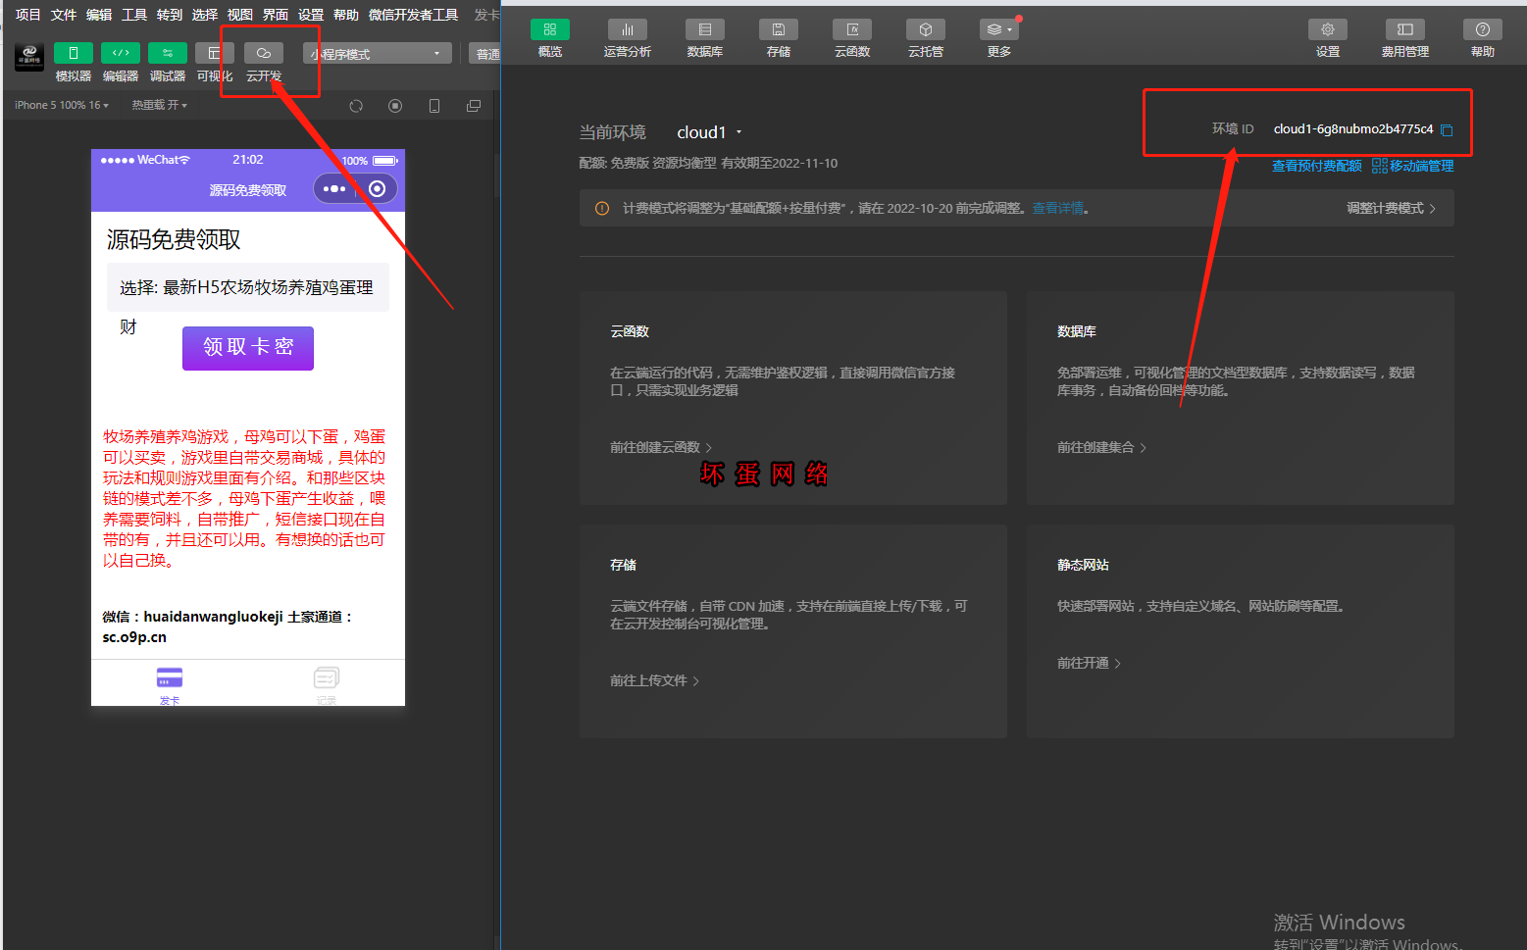Click the detach simulator window icon
The image size is (1527, 950).
[474, 106]
